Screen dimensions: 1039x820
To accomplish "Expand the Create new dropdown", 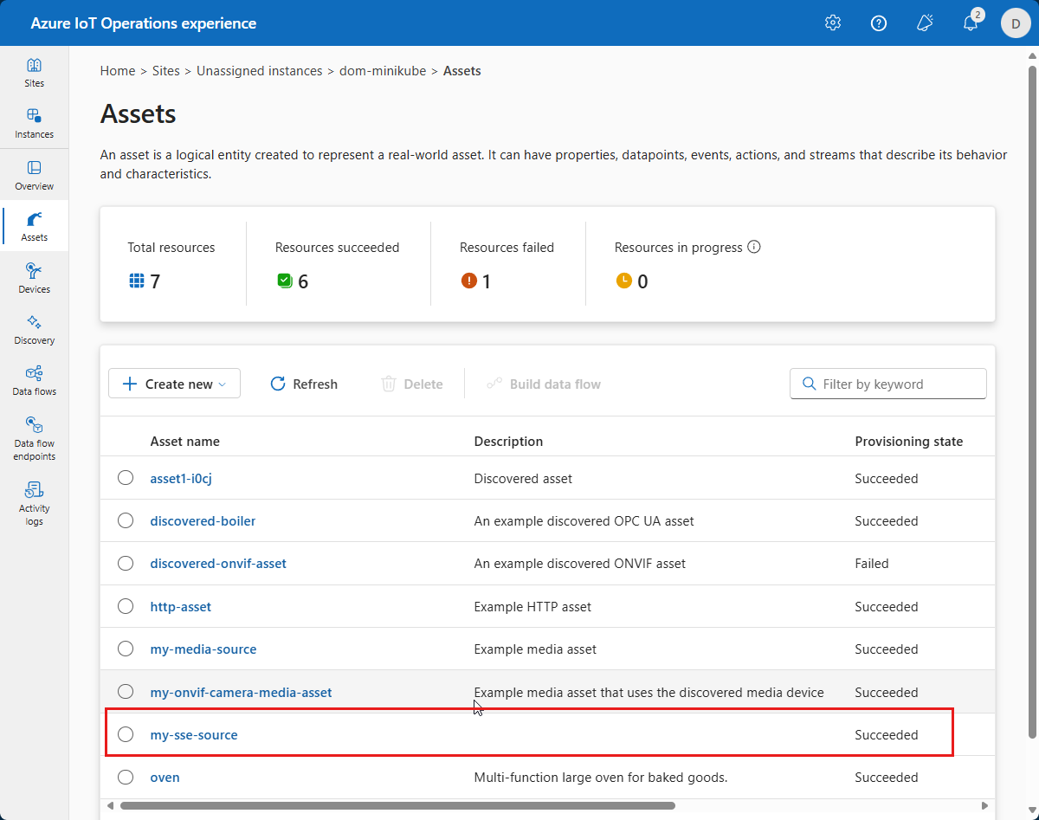I will (174, 384).
